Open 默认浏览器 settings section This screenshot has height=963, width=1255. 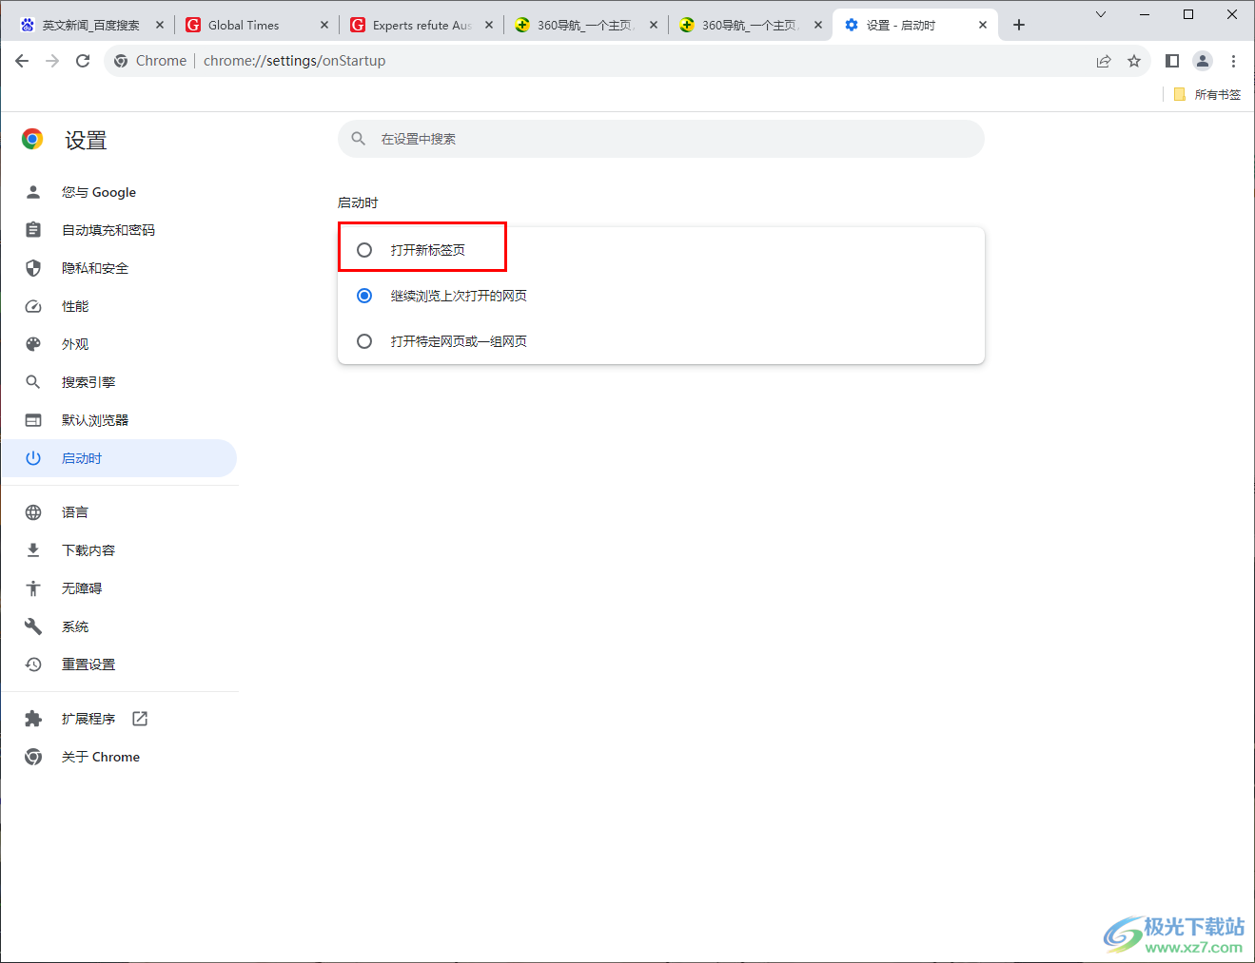[x=119, y=420]
